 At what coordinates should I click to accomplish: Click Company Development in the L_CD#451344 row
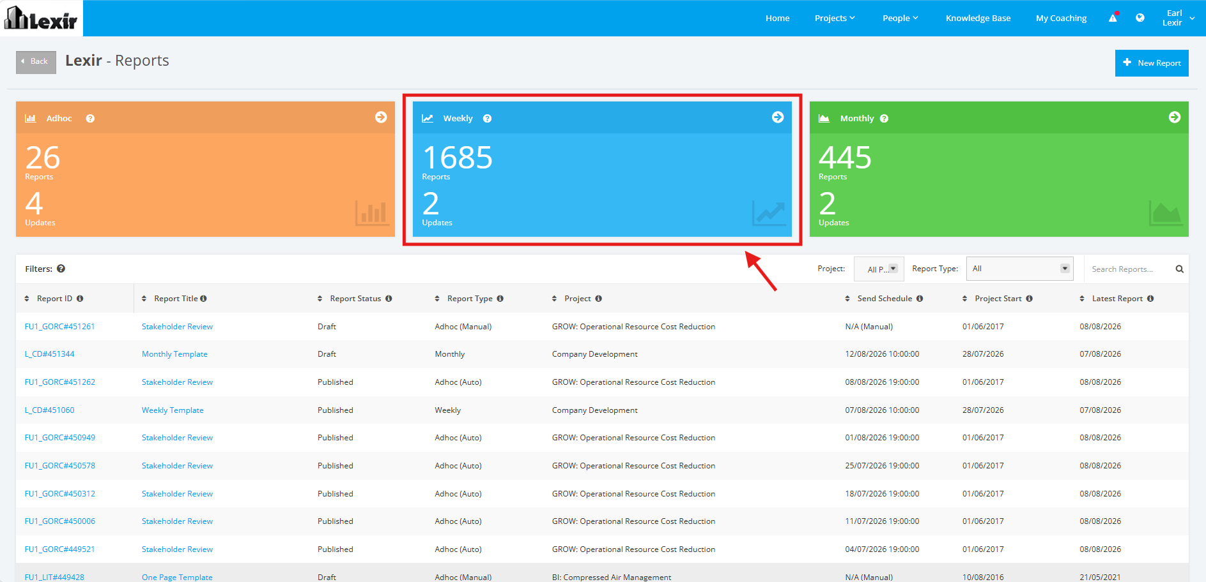(x=594, y=354)
